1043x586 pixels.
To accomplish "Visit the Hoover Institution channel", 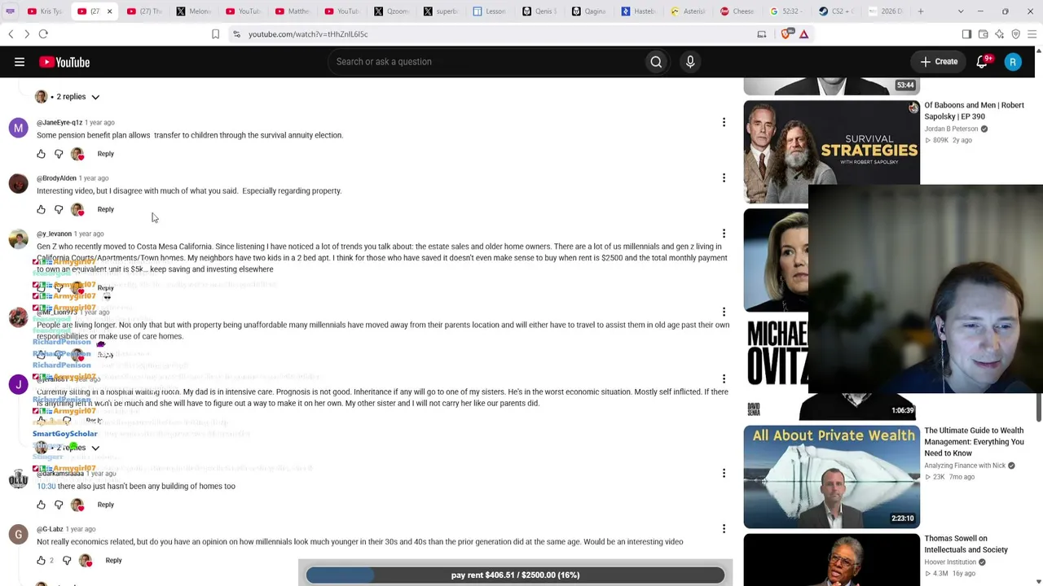I will pyautogui.click(x=950, y=562).
